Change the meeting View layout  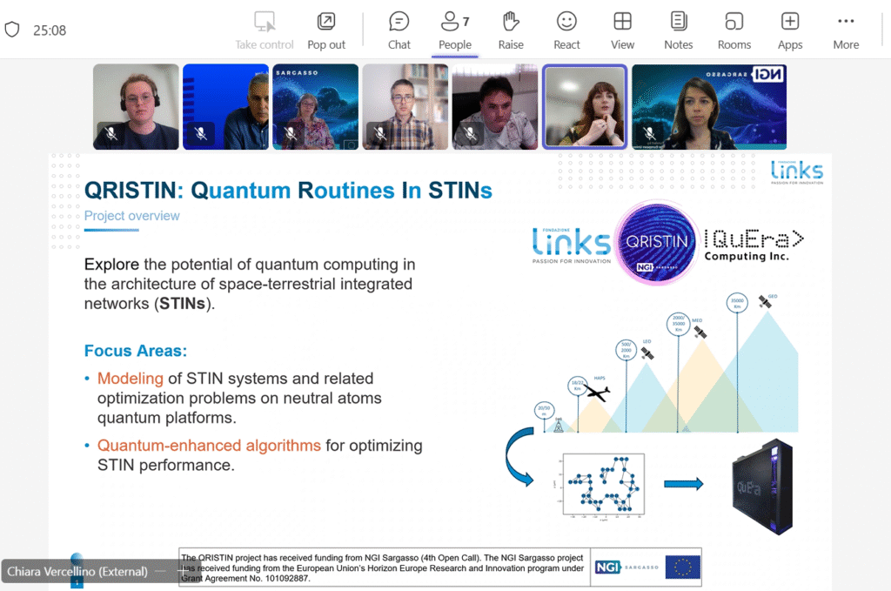622,30
